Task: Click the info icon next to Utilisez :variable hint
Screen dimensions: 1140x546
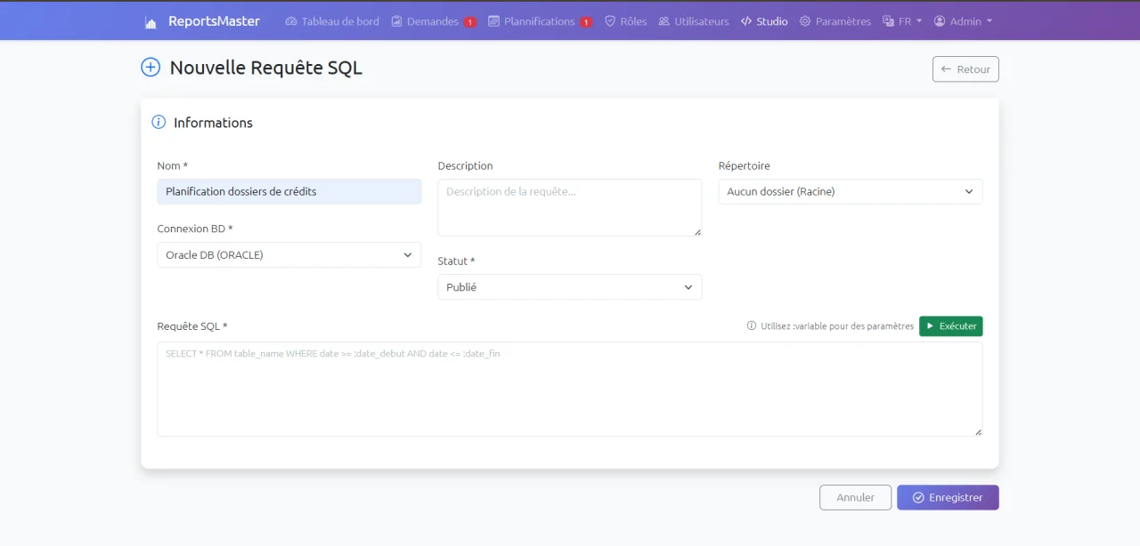Action: point(752,326)
